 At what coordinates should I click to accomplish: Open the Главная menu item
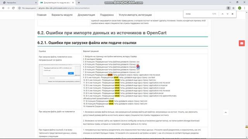point(41,15)
